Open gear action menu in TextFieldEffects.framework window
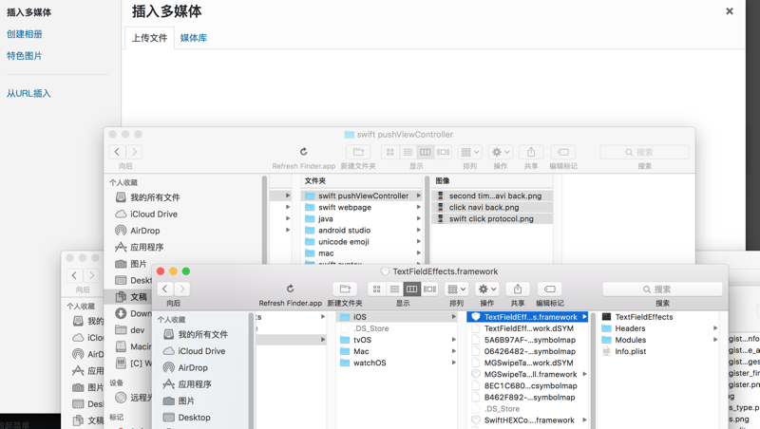This screenshot has height=429, width=760. click(x=487, y=289)
